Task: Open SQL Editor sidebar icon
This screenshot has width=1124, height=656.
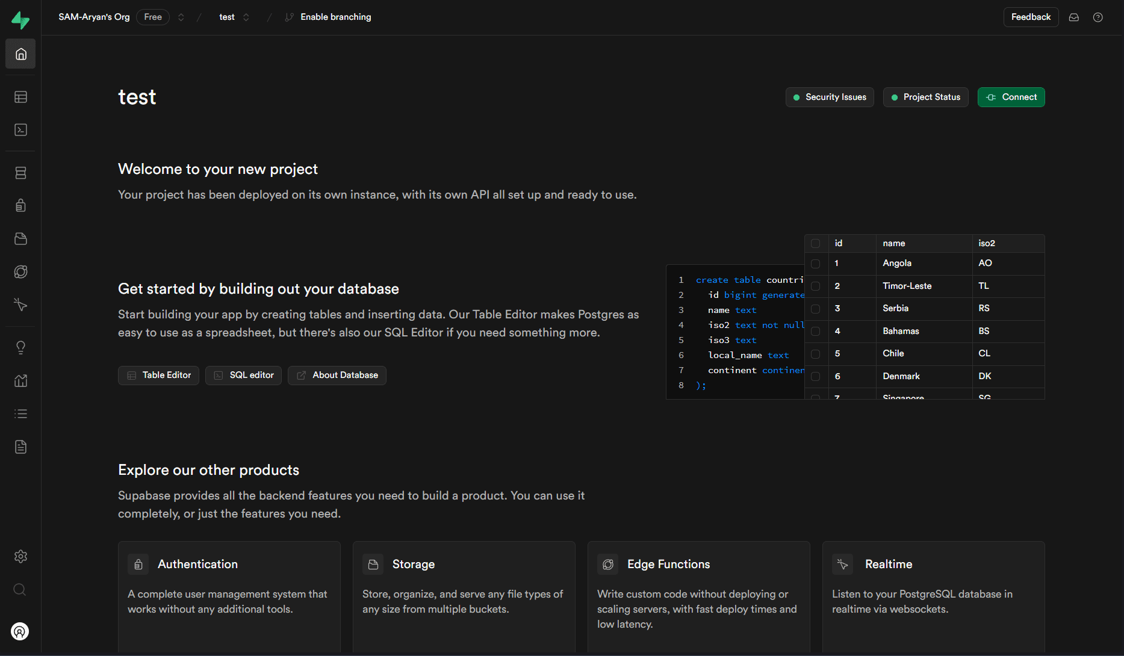Action: tap(20, 130)
